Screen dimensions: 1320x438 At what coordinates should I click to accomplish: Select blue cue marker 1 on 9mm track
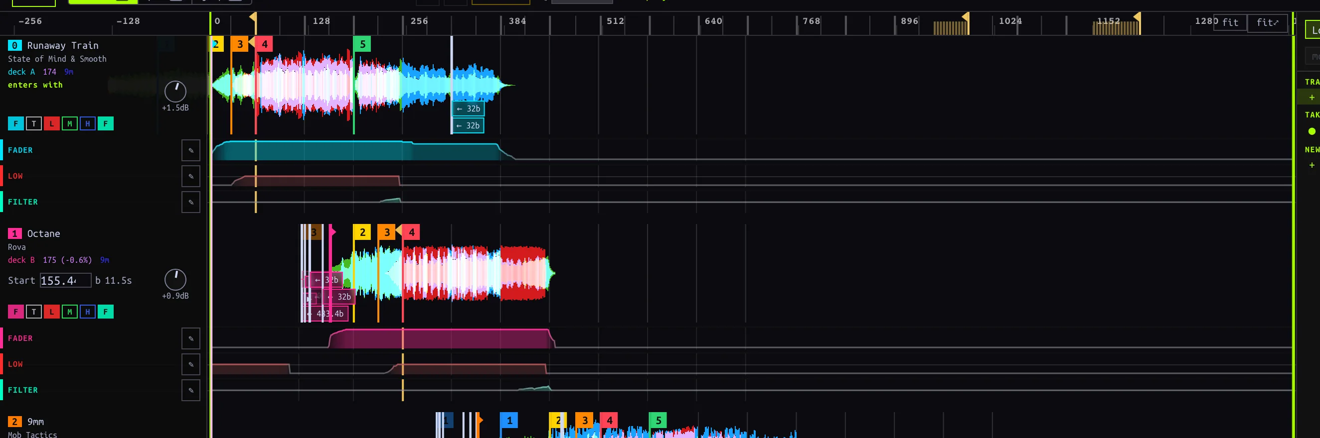(x=509, y=421)
